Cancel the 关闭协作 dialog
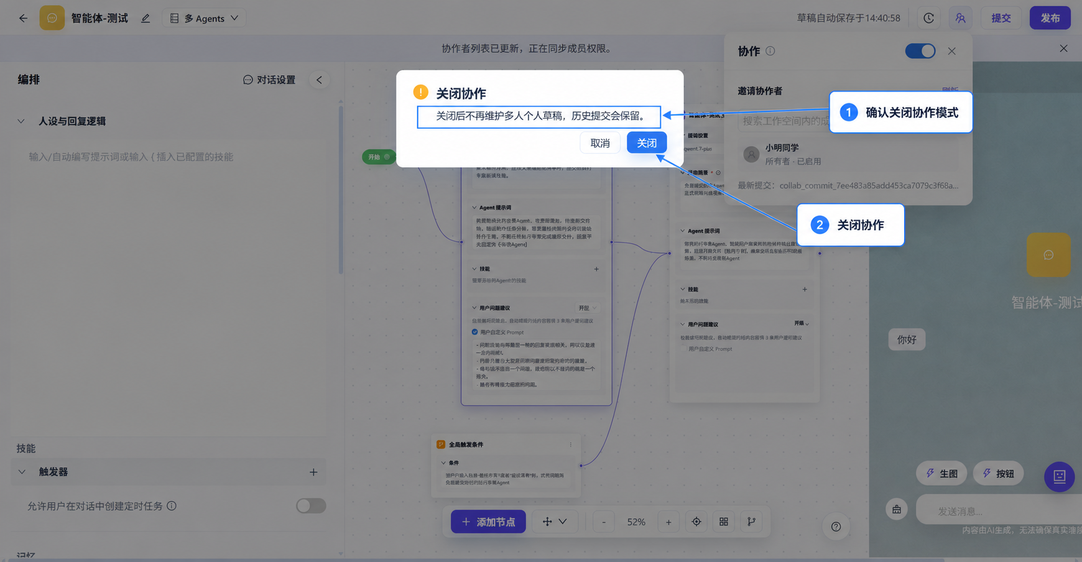Viewport: 1082px width, 562px height. click(600, 143)
